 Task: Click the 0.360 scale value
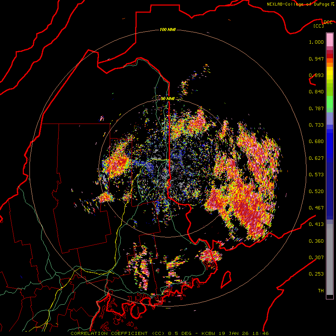316,241
